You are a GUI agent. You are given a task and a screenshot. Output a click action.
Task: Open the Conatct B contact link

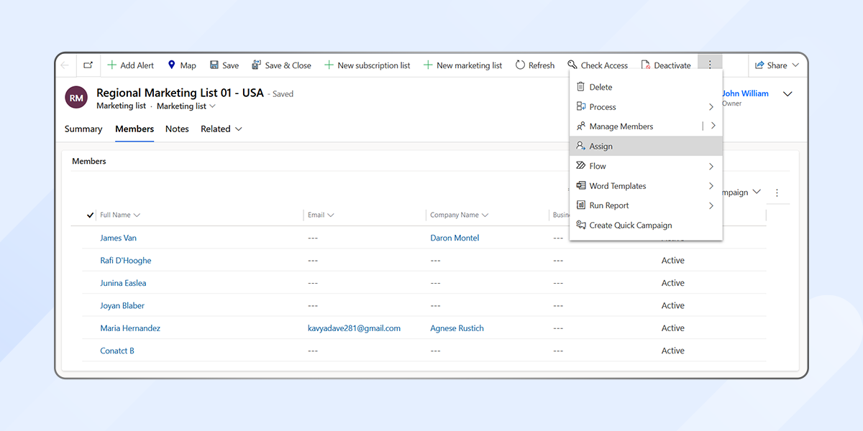[x=117, y=351]
